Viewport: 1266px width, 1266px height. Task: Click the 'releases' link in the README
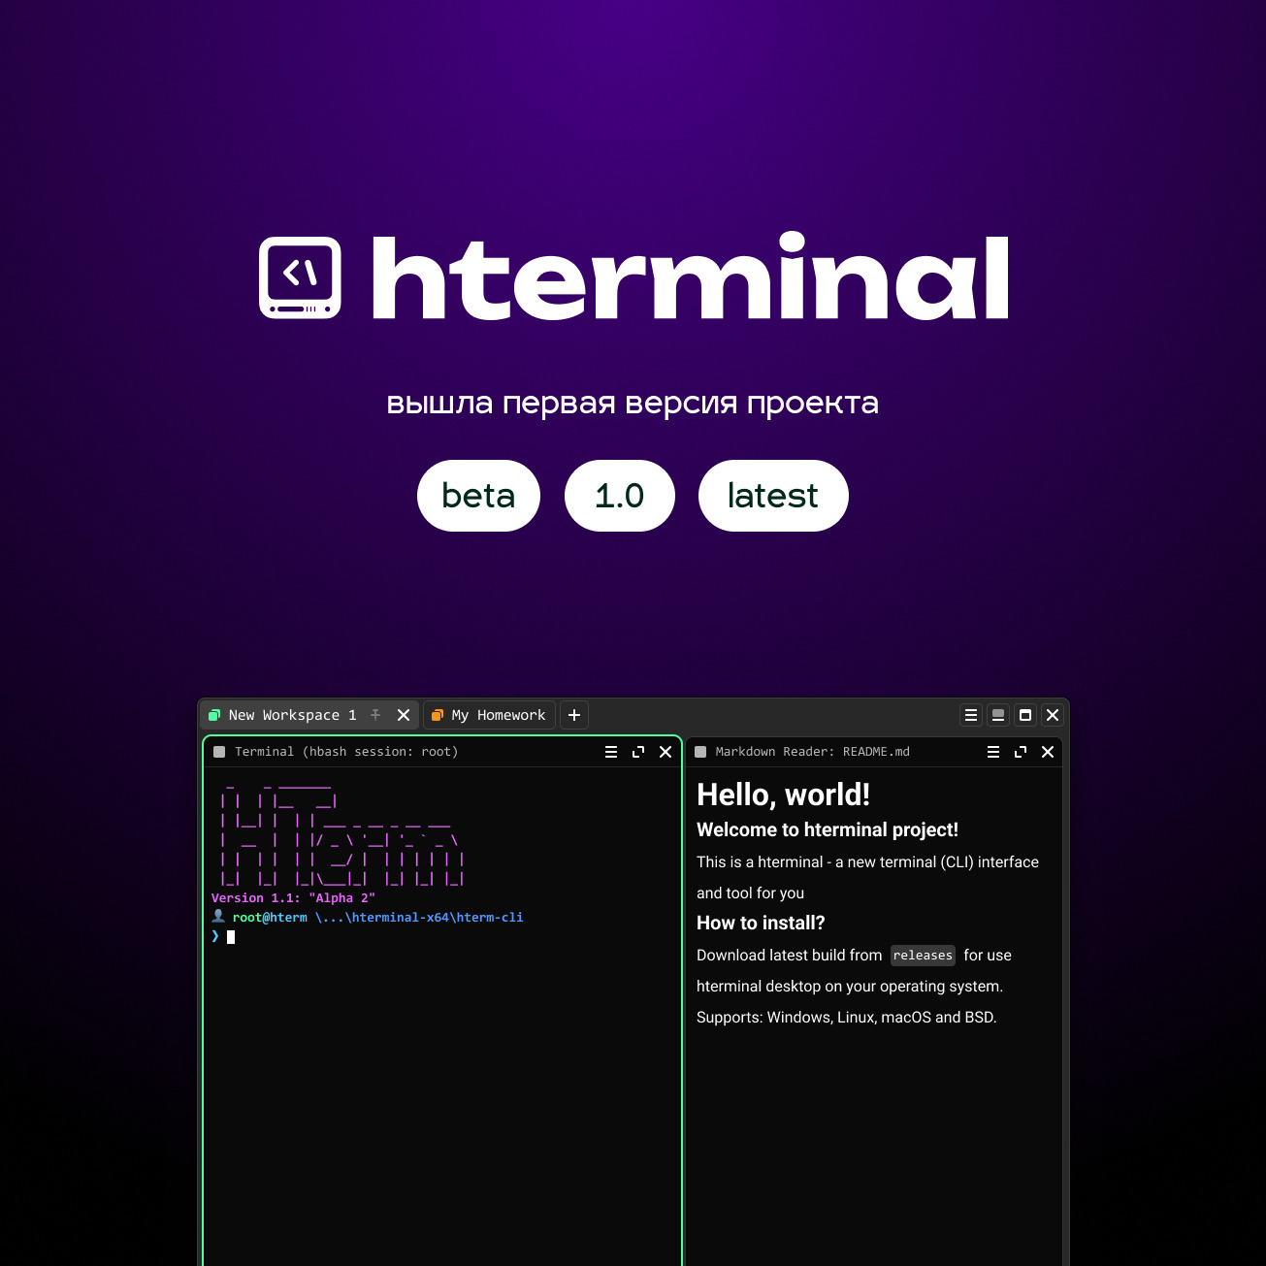pos(923,956)
